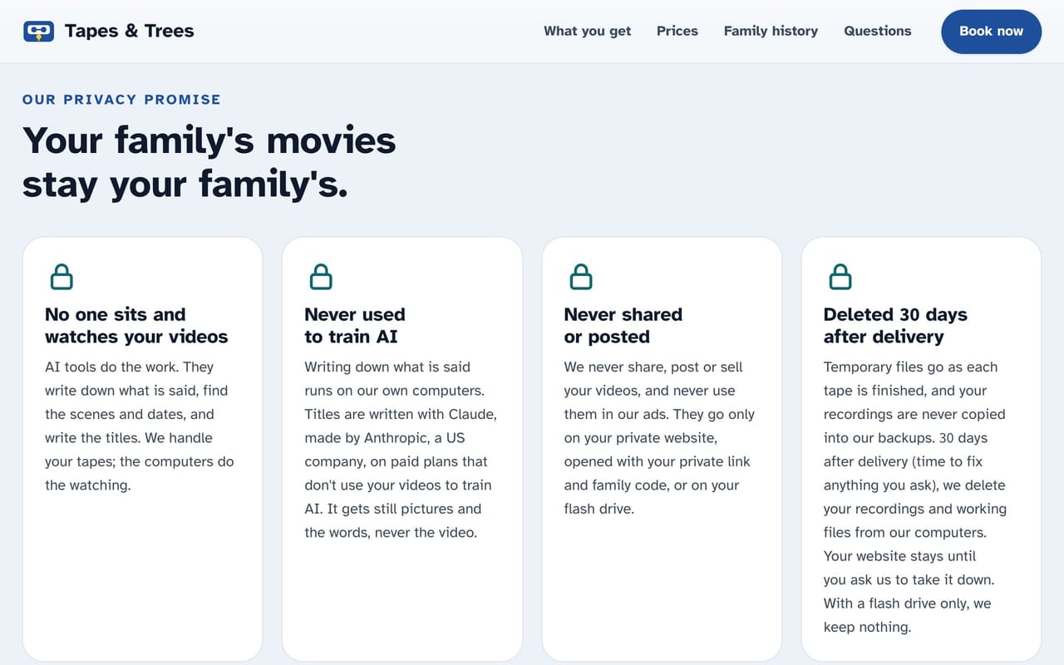
Task: Click heading No one sits and watches your videos
Action: click(x=136, y=326)
